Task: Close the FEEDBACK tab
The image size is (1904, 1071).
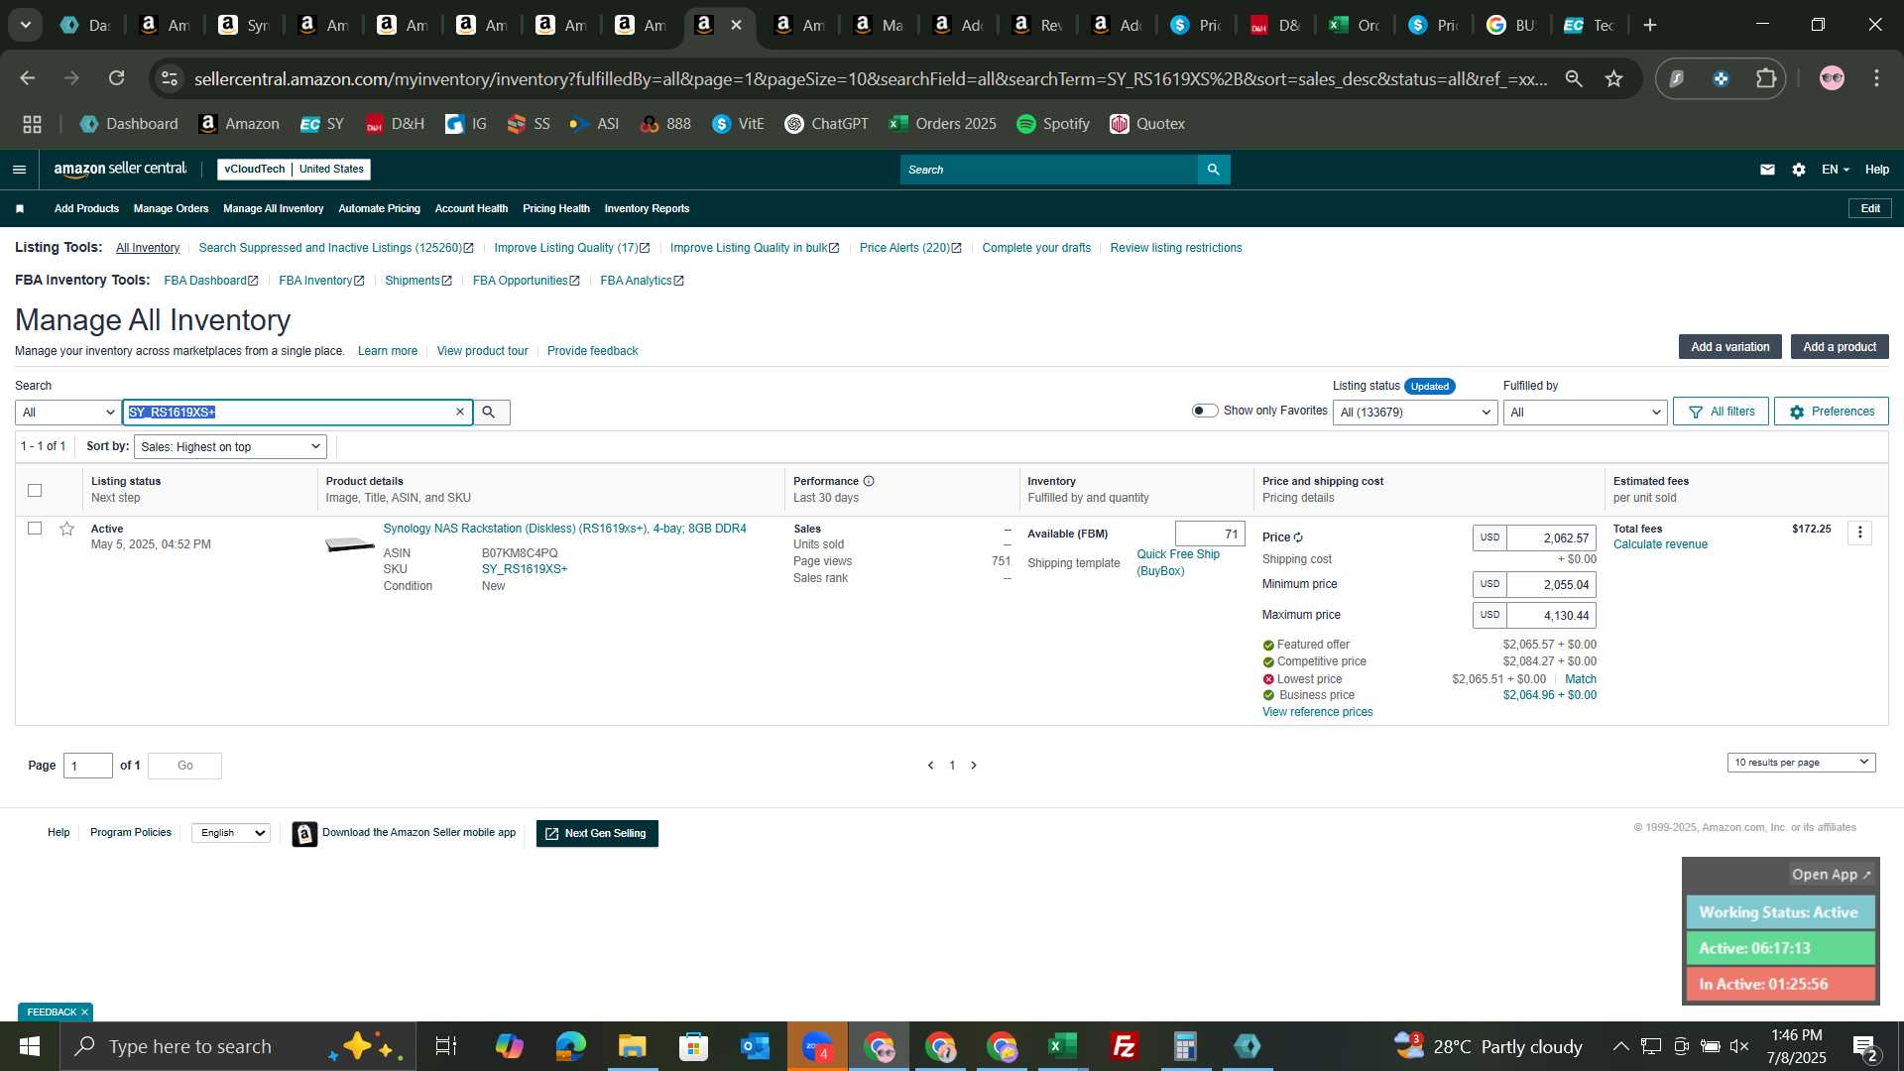Action: click(x=84, y=1012)
